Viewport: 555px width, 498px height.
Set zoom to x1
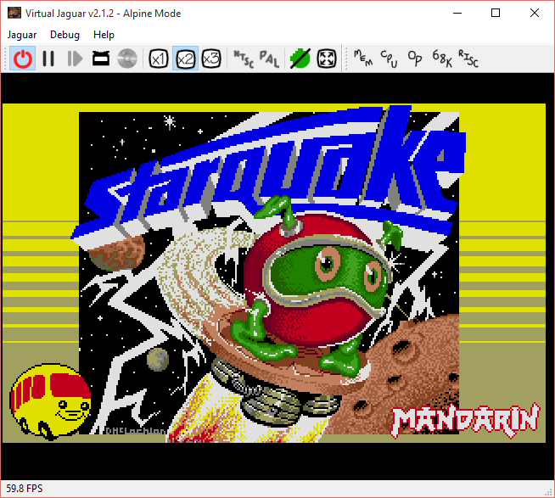[158, 59]
